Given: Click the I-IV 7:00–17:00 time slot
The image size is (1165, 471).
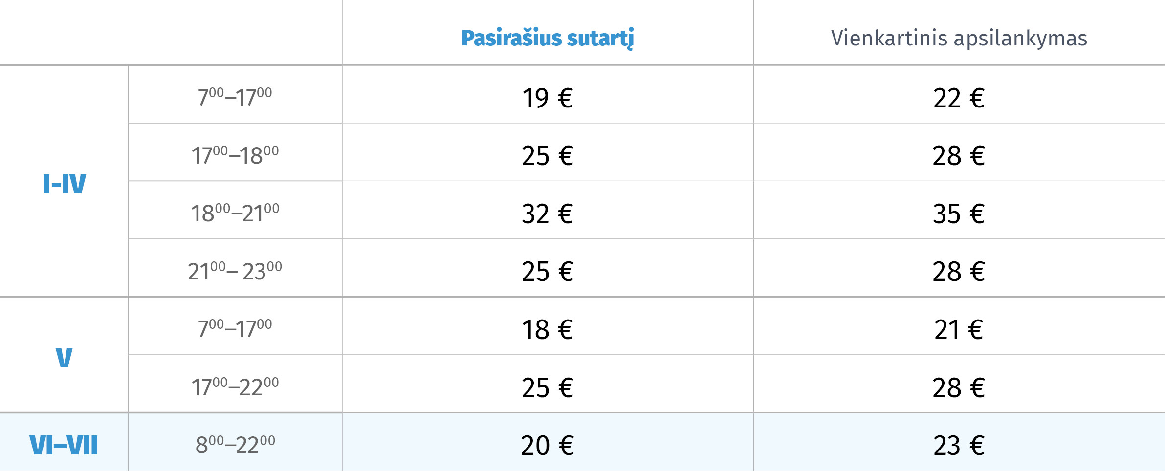Looking at the screenshot, I should click(x=235, y=97).
